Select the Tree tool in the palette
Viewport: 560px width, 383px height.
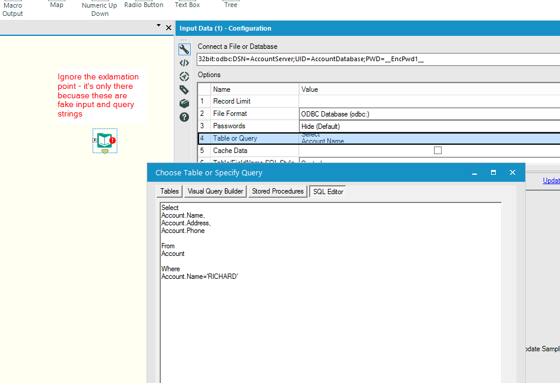230,5
